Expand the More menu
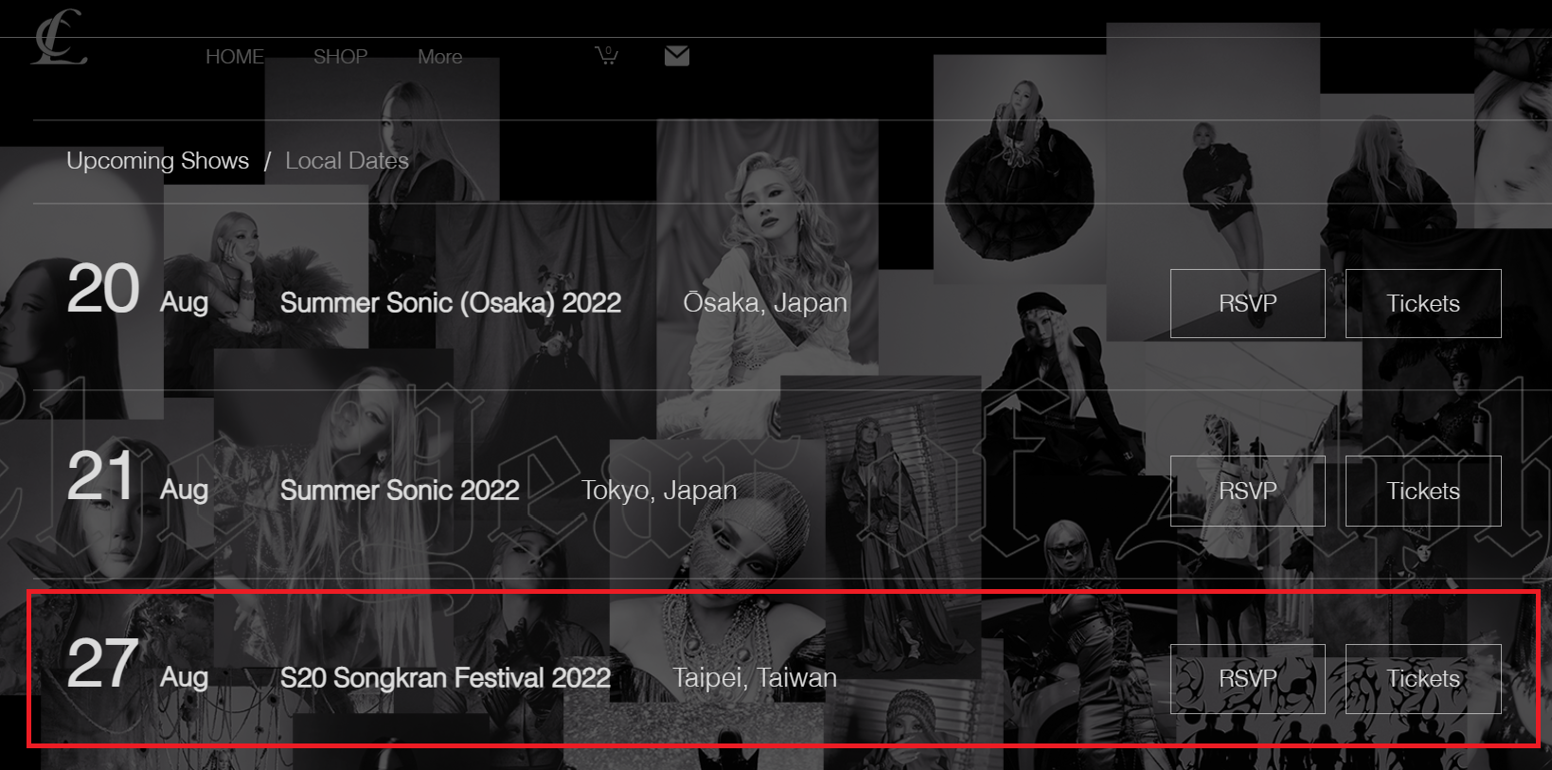Screen dimensions: 1552x770 (x=440, y=57)
